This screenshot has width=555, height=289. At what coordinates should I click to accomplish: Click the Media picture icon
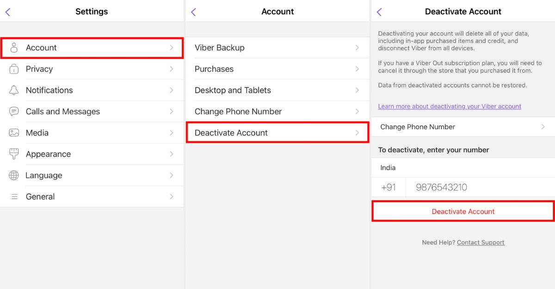point(14,133)
